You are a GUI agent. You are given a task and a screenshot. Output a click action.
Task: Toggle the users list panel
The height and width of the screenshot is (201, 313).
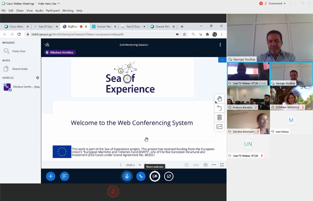(x=47, y=45)
